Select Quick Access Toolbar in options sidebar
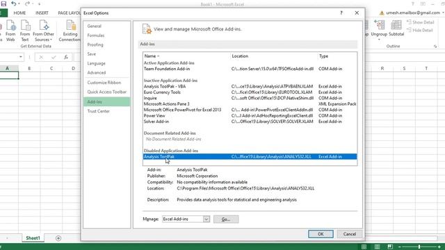The height and width of the screenshot is (250, 445). point(106,92)
